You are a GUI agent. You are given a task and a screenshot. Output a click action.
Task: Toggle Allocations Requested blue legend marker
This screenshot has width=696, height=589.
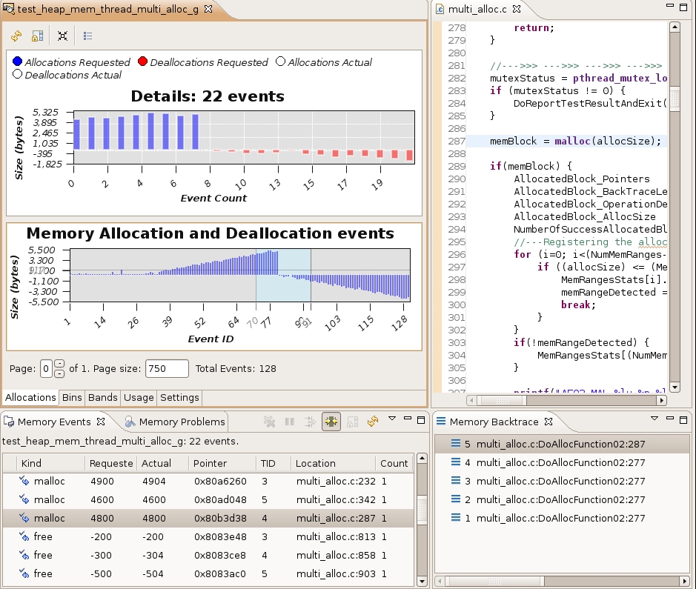18,62
